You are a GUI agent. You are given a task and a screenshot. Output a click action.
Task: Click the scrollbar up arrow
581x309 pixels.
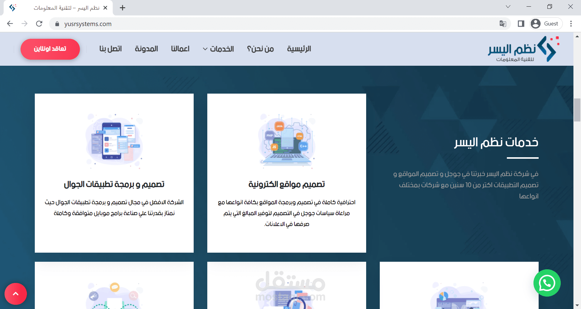coord(577,36)
